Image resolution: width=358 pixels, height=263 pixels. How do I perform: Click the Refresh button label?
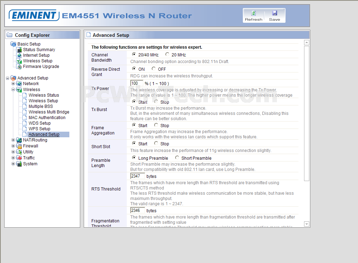(x=253, y=20)
